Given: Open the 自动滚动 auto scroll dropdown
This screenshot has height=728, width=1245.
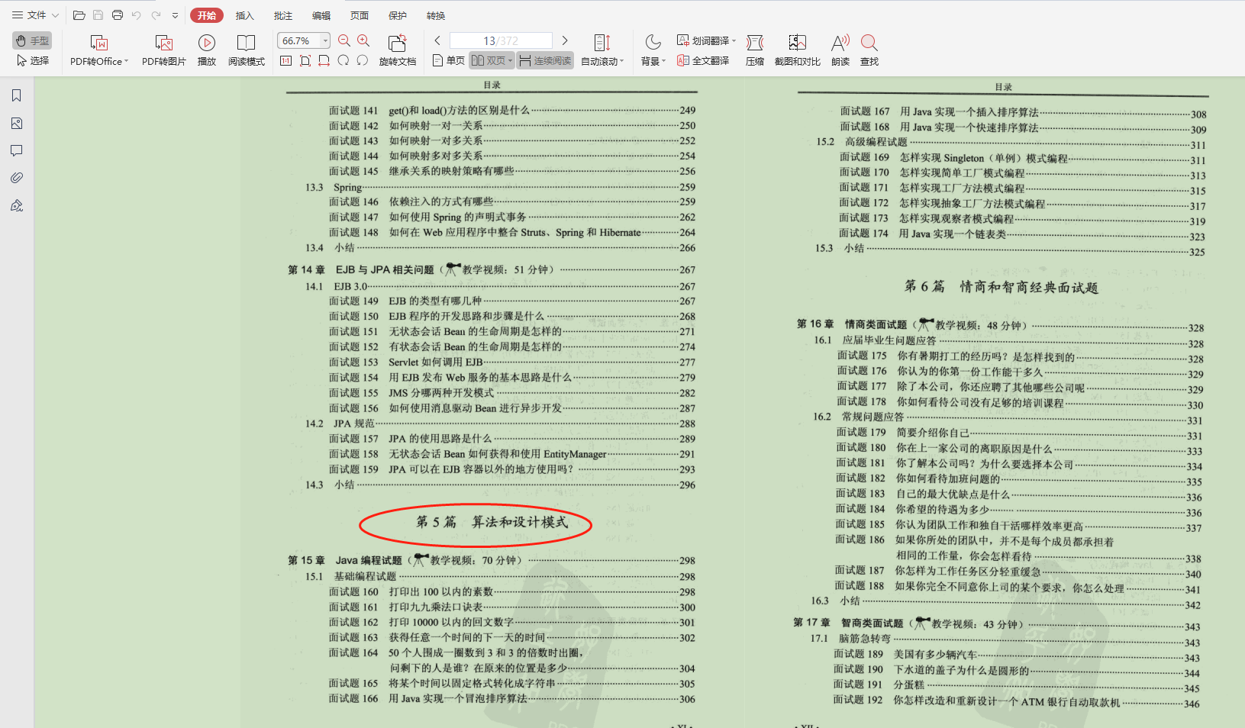Looking at the screenshot, I should (602, 51).
